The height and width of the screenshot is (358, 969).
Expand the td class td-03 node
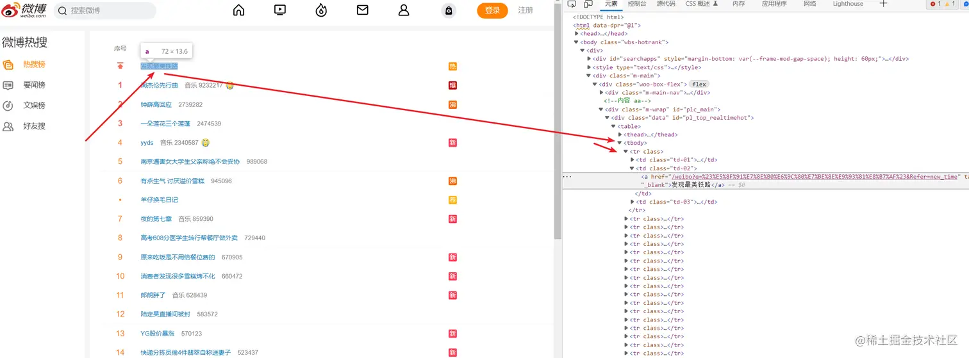point(632,202)
